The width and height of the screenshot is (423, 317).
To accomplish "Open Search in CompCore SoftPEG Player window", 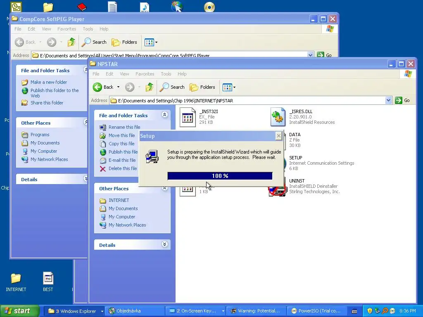I will [x=94, y=42].
